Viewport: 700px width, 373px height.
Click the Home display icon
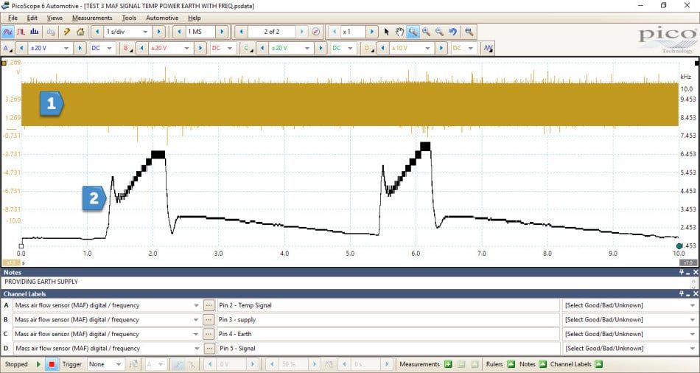(80, 32)
